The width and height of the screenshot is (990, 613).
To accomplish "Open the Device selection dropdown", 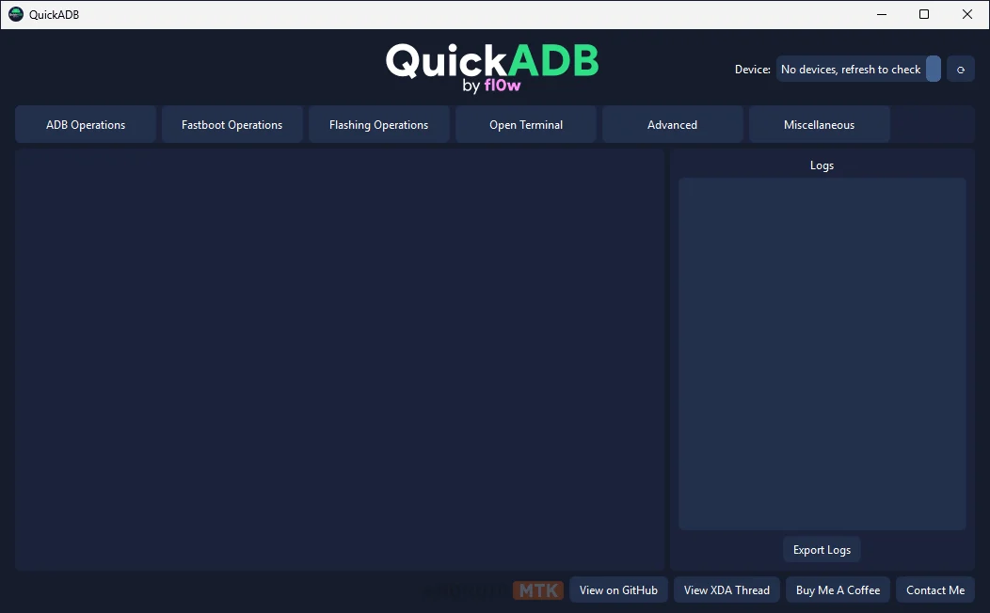I will [851, 70].
